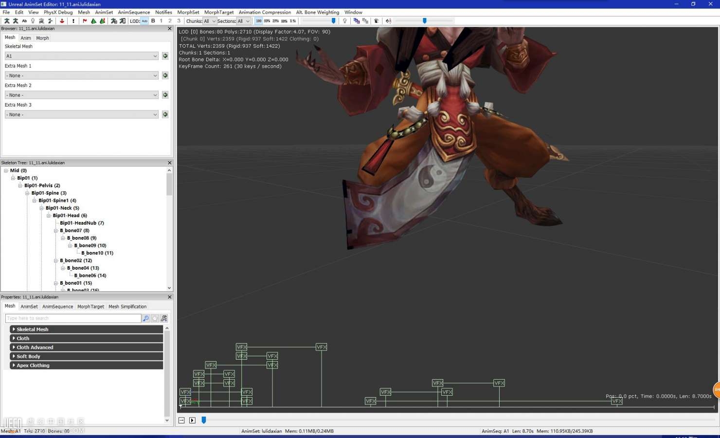
Task: Click the mirrored figure toolbar icon
Action: (x=50, y=21)
